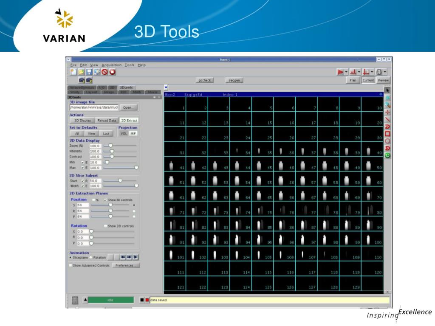The height and width of the screenshot is (326, 435).
Task: Click the red FID waveform icon
Action: [x=340, y=72]
